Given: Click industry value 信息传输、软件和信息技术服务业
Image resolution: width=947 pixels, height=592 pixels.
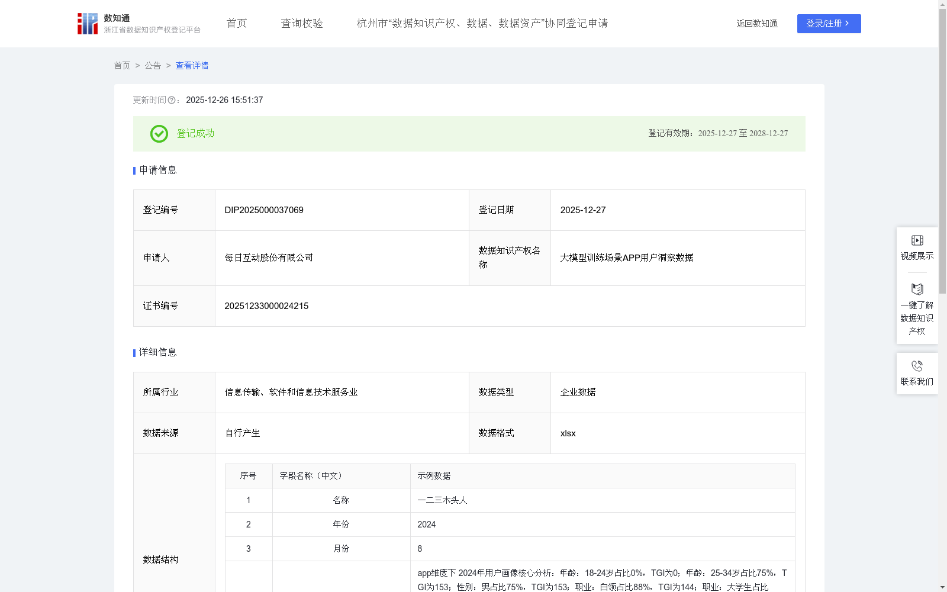Looking at the screenshot, I should [x=291, y=392].
